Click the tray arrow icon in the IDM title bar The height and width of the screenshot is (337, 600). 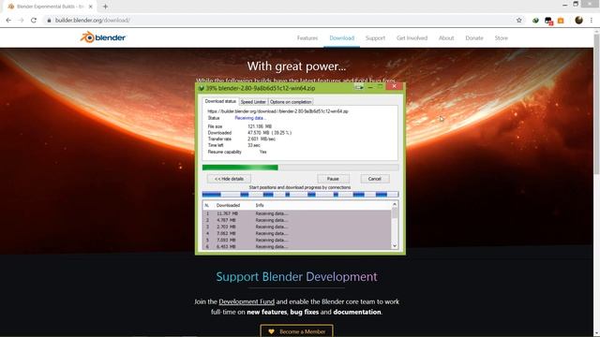[359, 87]
